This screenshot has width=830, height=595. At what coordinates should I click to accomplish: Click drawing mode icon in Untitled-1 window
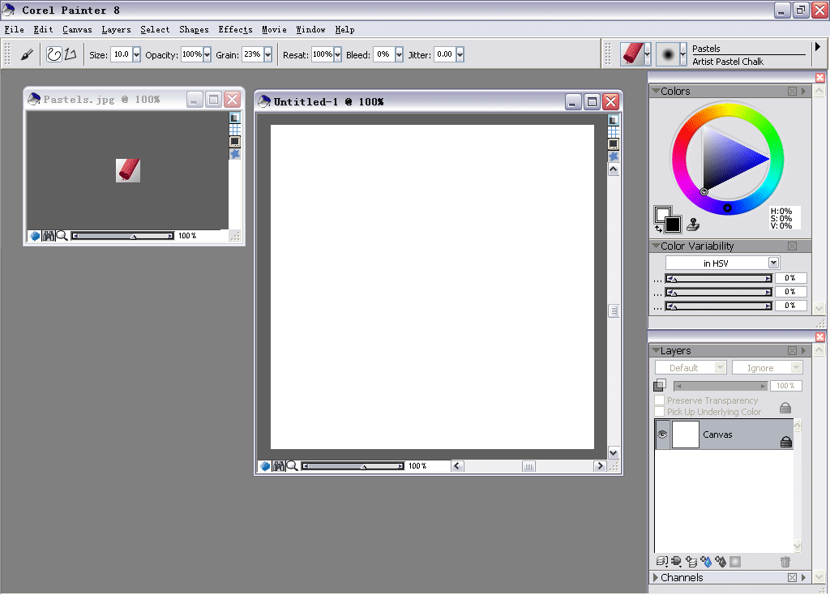pos(613,120)
